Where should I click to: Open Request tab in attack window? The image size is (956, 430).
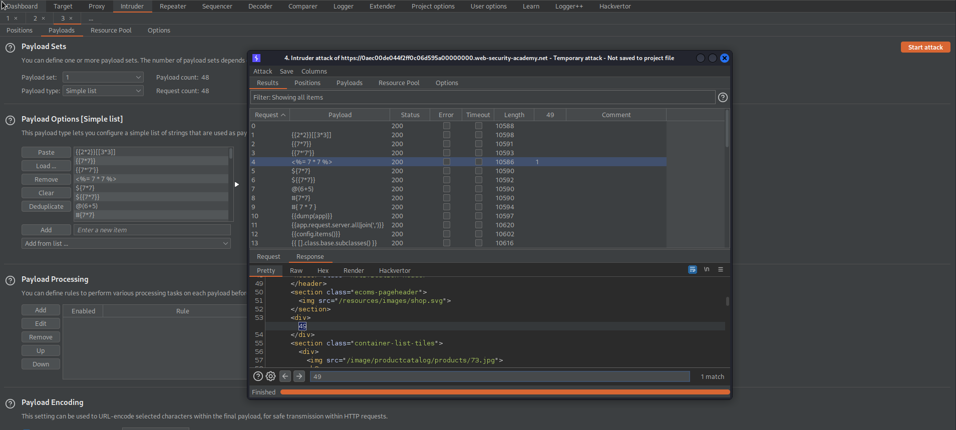[x=268, y=257]
